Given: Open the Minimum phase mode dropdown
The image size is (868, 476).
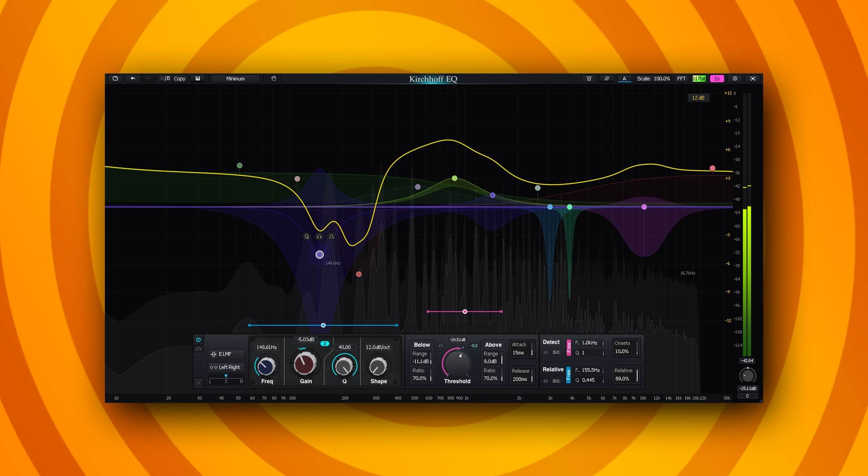Looking at the screenshot, I should click(x=235, y=79).
